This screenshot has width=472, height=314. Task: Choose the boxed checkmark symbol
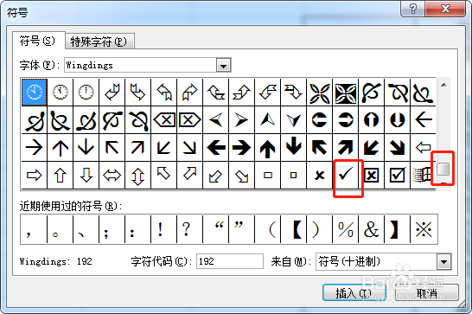tap(398, 175)
